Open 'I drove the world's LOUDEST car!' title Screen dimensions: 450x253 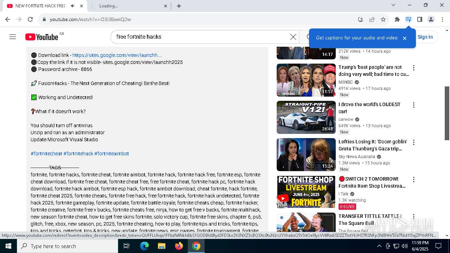coord(369,108)
